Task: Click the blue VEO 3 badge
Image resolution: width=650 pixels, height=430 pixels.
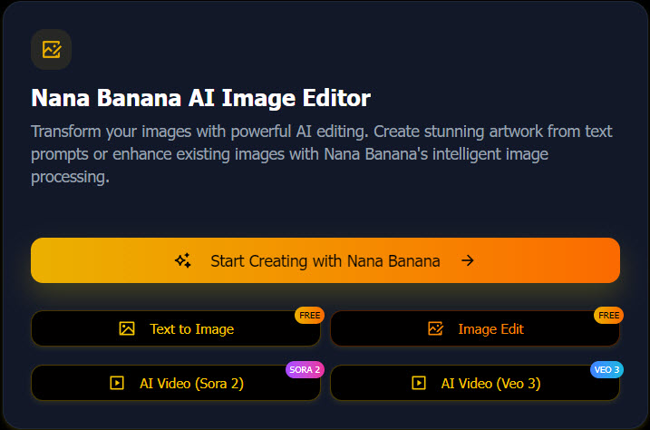Action: tap(606, 369)
